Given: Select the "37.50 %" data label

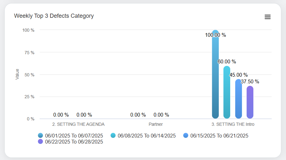Looking at the screenshot, I should click(x=250, y=82).
